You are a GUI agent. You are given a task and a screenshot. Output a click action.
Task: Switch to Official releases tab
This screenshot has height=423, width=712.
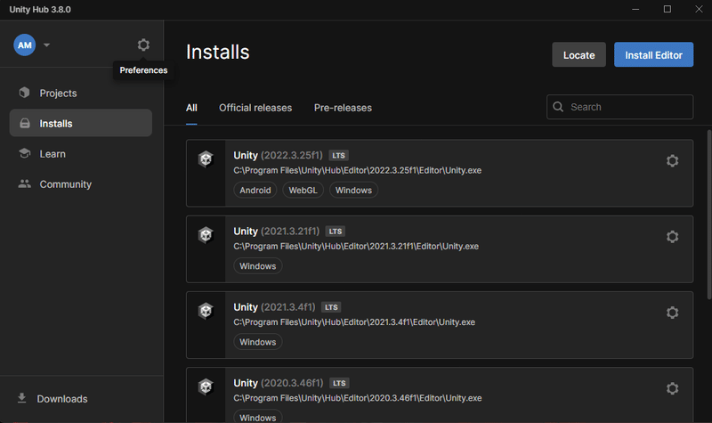point(255,108)
